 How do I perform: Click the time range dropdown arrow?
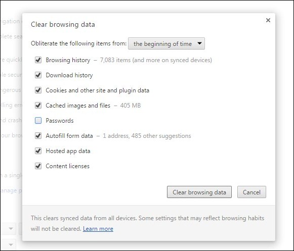200,43
